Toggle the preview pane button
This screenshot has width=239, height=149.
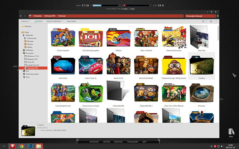(211, 21)
